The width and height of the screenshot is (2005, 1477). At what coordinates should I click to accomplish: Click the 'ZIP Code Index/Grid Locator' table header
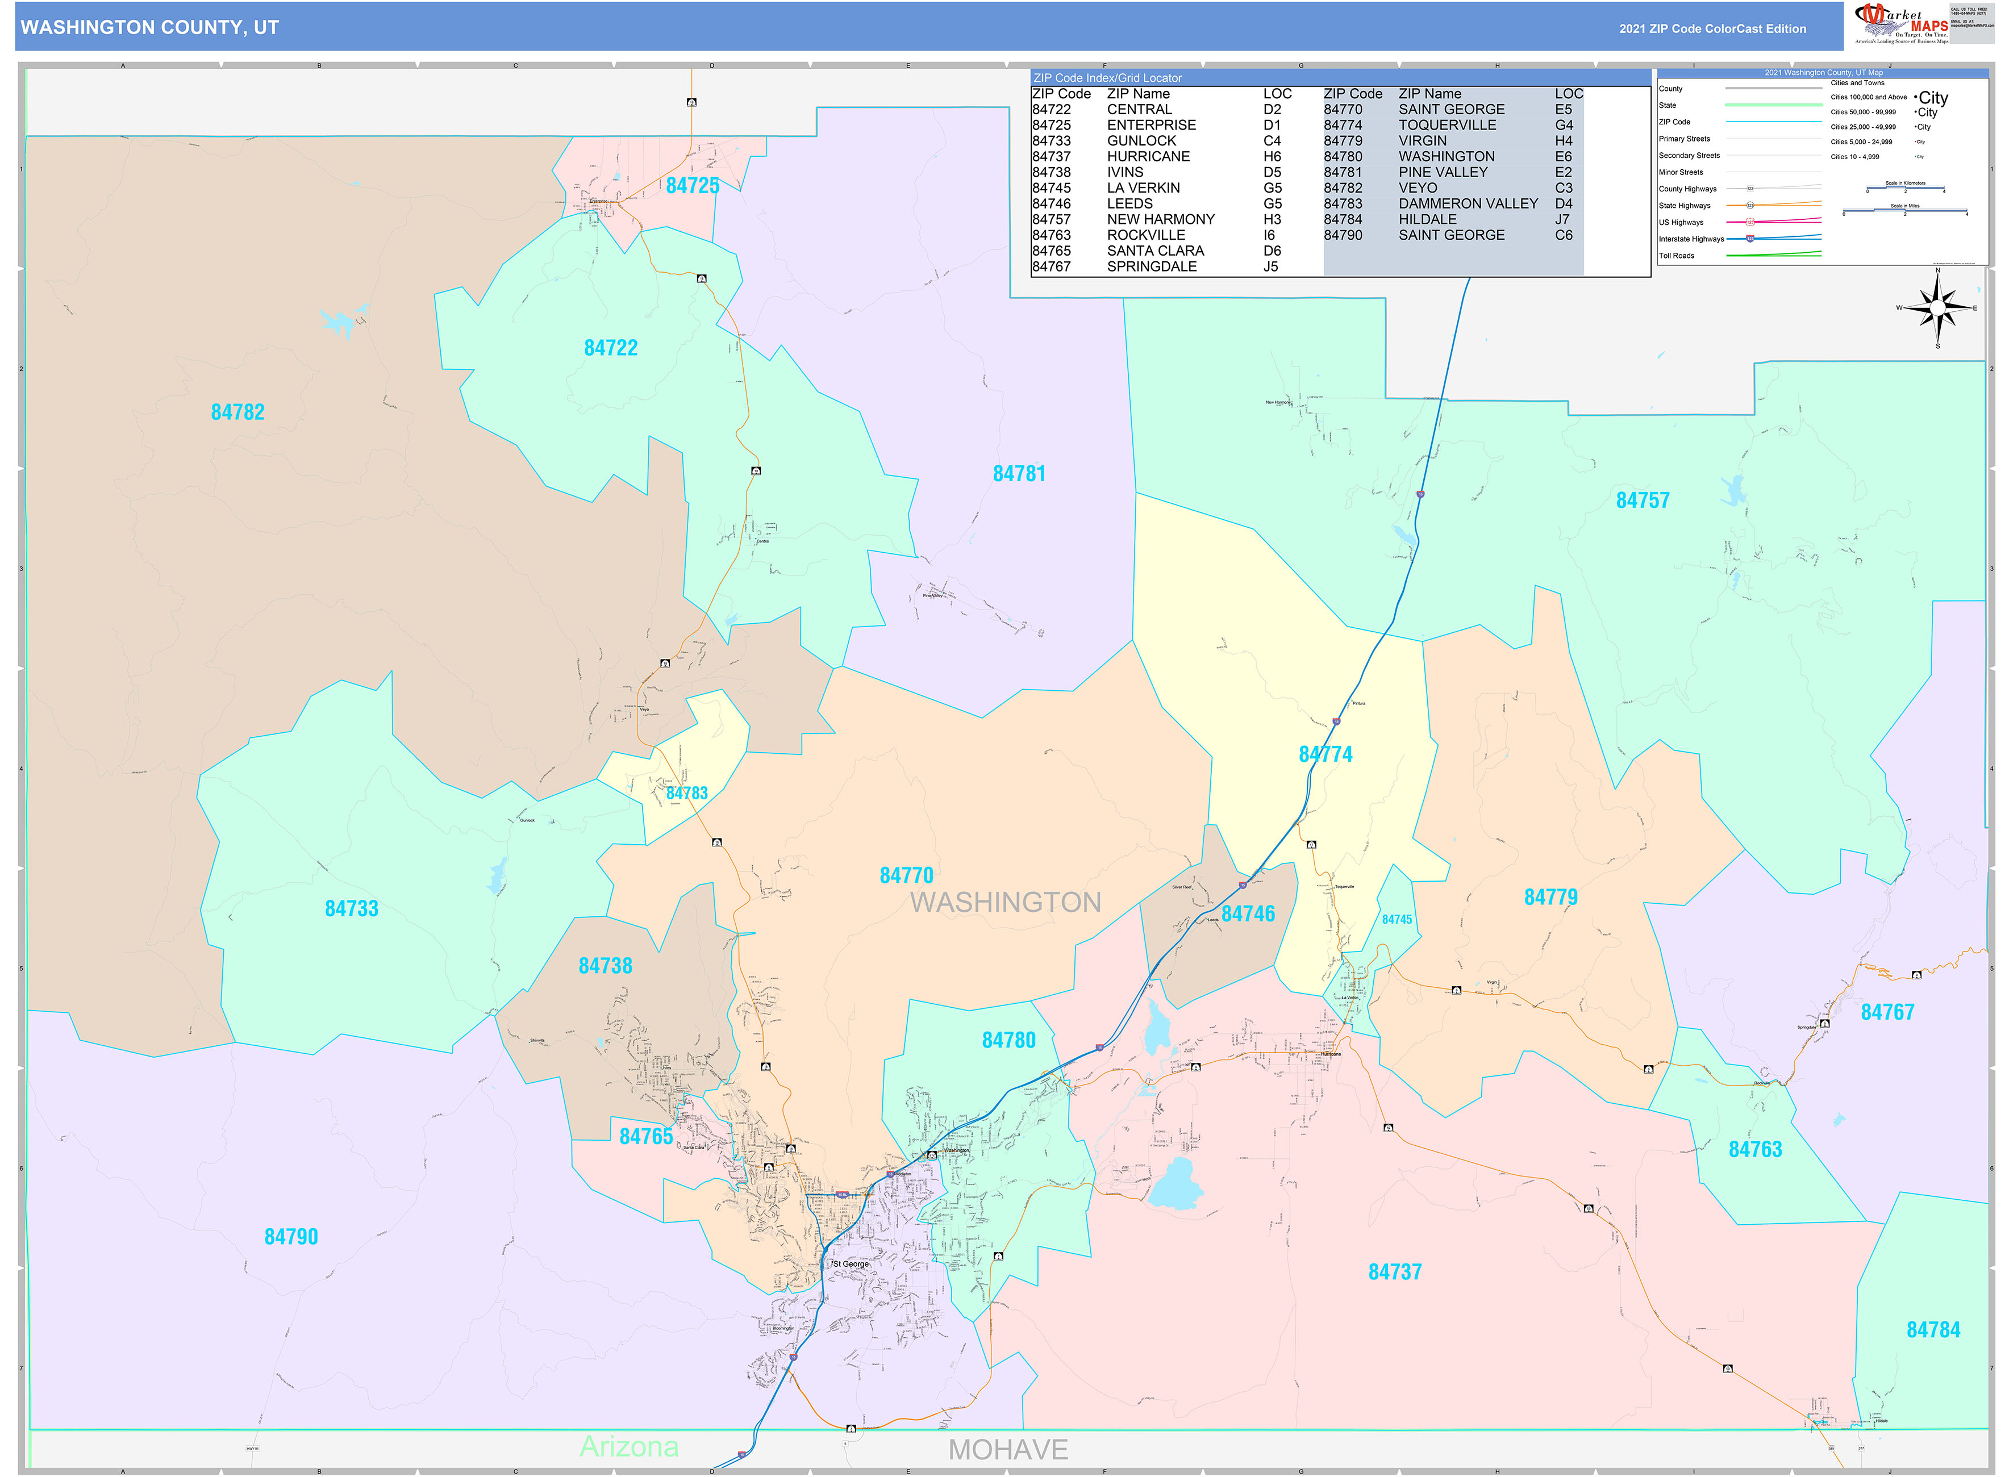(1107, 78)
